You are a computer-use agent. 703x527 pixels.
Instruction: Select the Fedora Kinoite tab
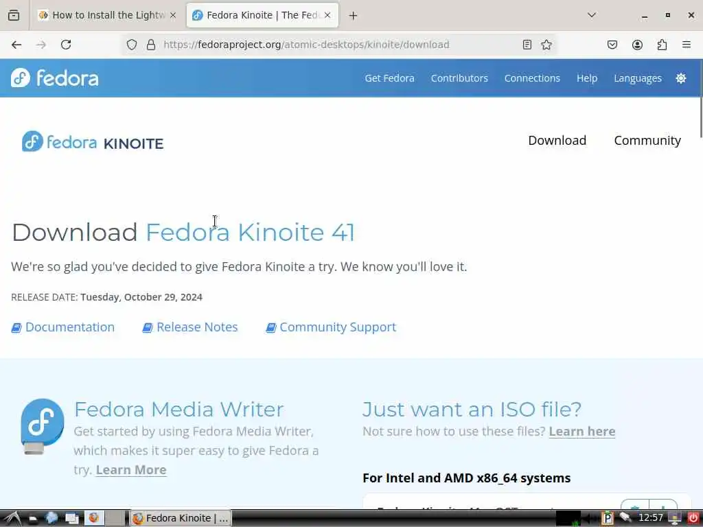coord(262,15)
